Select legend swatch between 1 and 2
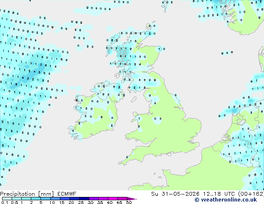The width and height of the screenshot is (264, 204). (x=26, y=199)
